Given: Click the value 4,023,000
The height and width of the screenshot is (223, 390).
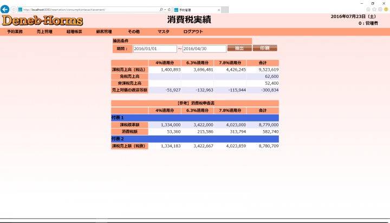Looking at the screenshot, I should [236, 125].
